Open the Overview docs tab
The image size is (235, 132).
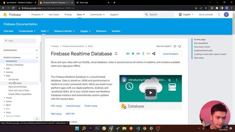tap(8, 31)
